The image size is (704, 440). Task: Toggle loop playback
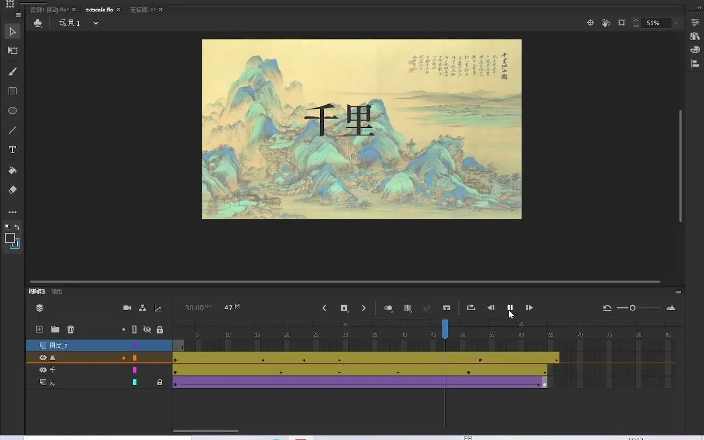tap(471, 308)
